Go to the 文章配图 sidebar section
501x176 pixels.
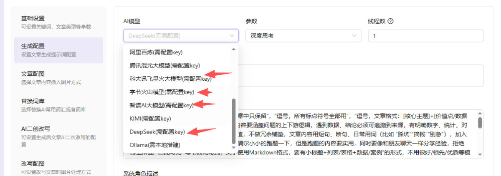pyautogui.click(x=58, y=78)
